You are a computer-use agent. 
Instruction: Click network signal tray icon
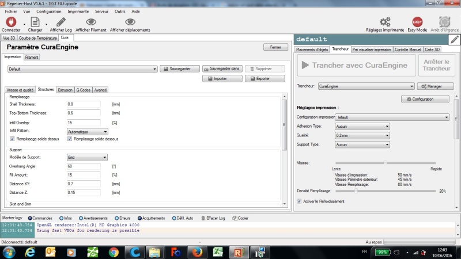415,252
